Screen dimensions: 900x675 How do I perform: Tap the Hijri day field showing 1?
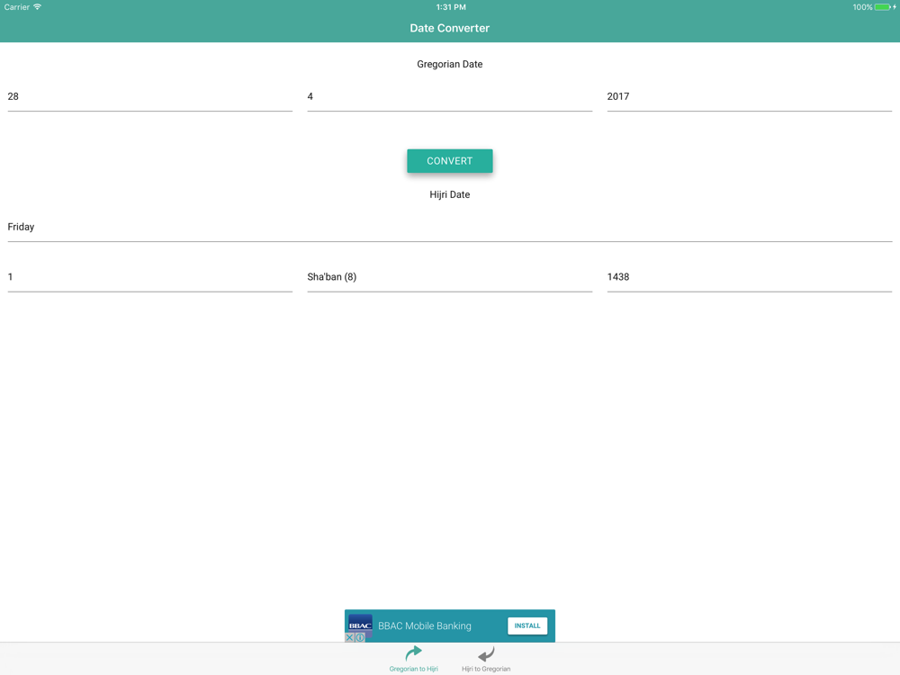tap(149, 277)
